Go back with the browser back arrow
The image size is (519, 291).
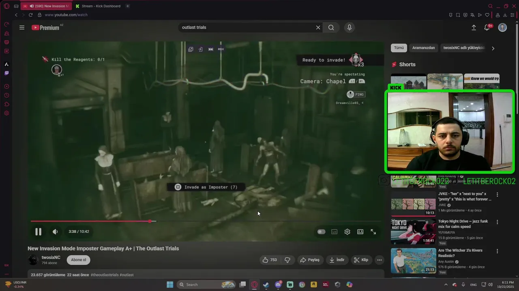tap(16, 15)
